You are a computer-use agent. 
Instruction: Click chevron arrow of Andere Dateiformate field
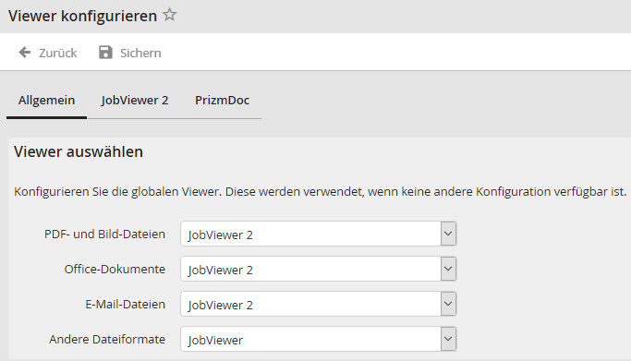(x=448, y=339)
